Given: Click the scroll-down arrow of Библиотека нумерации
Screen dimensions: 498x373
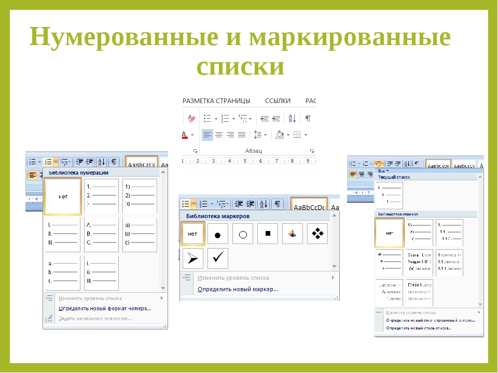Looking at the screenshot, I should [x=163, y=289].
